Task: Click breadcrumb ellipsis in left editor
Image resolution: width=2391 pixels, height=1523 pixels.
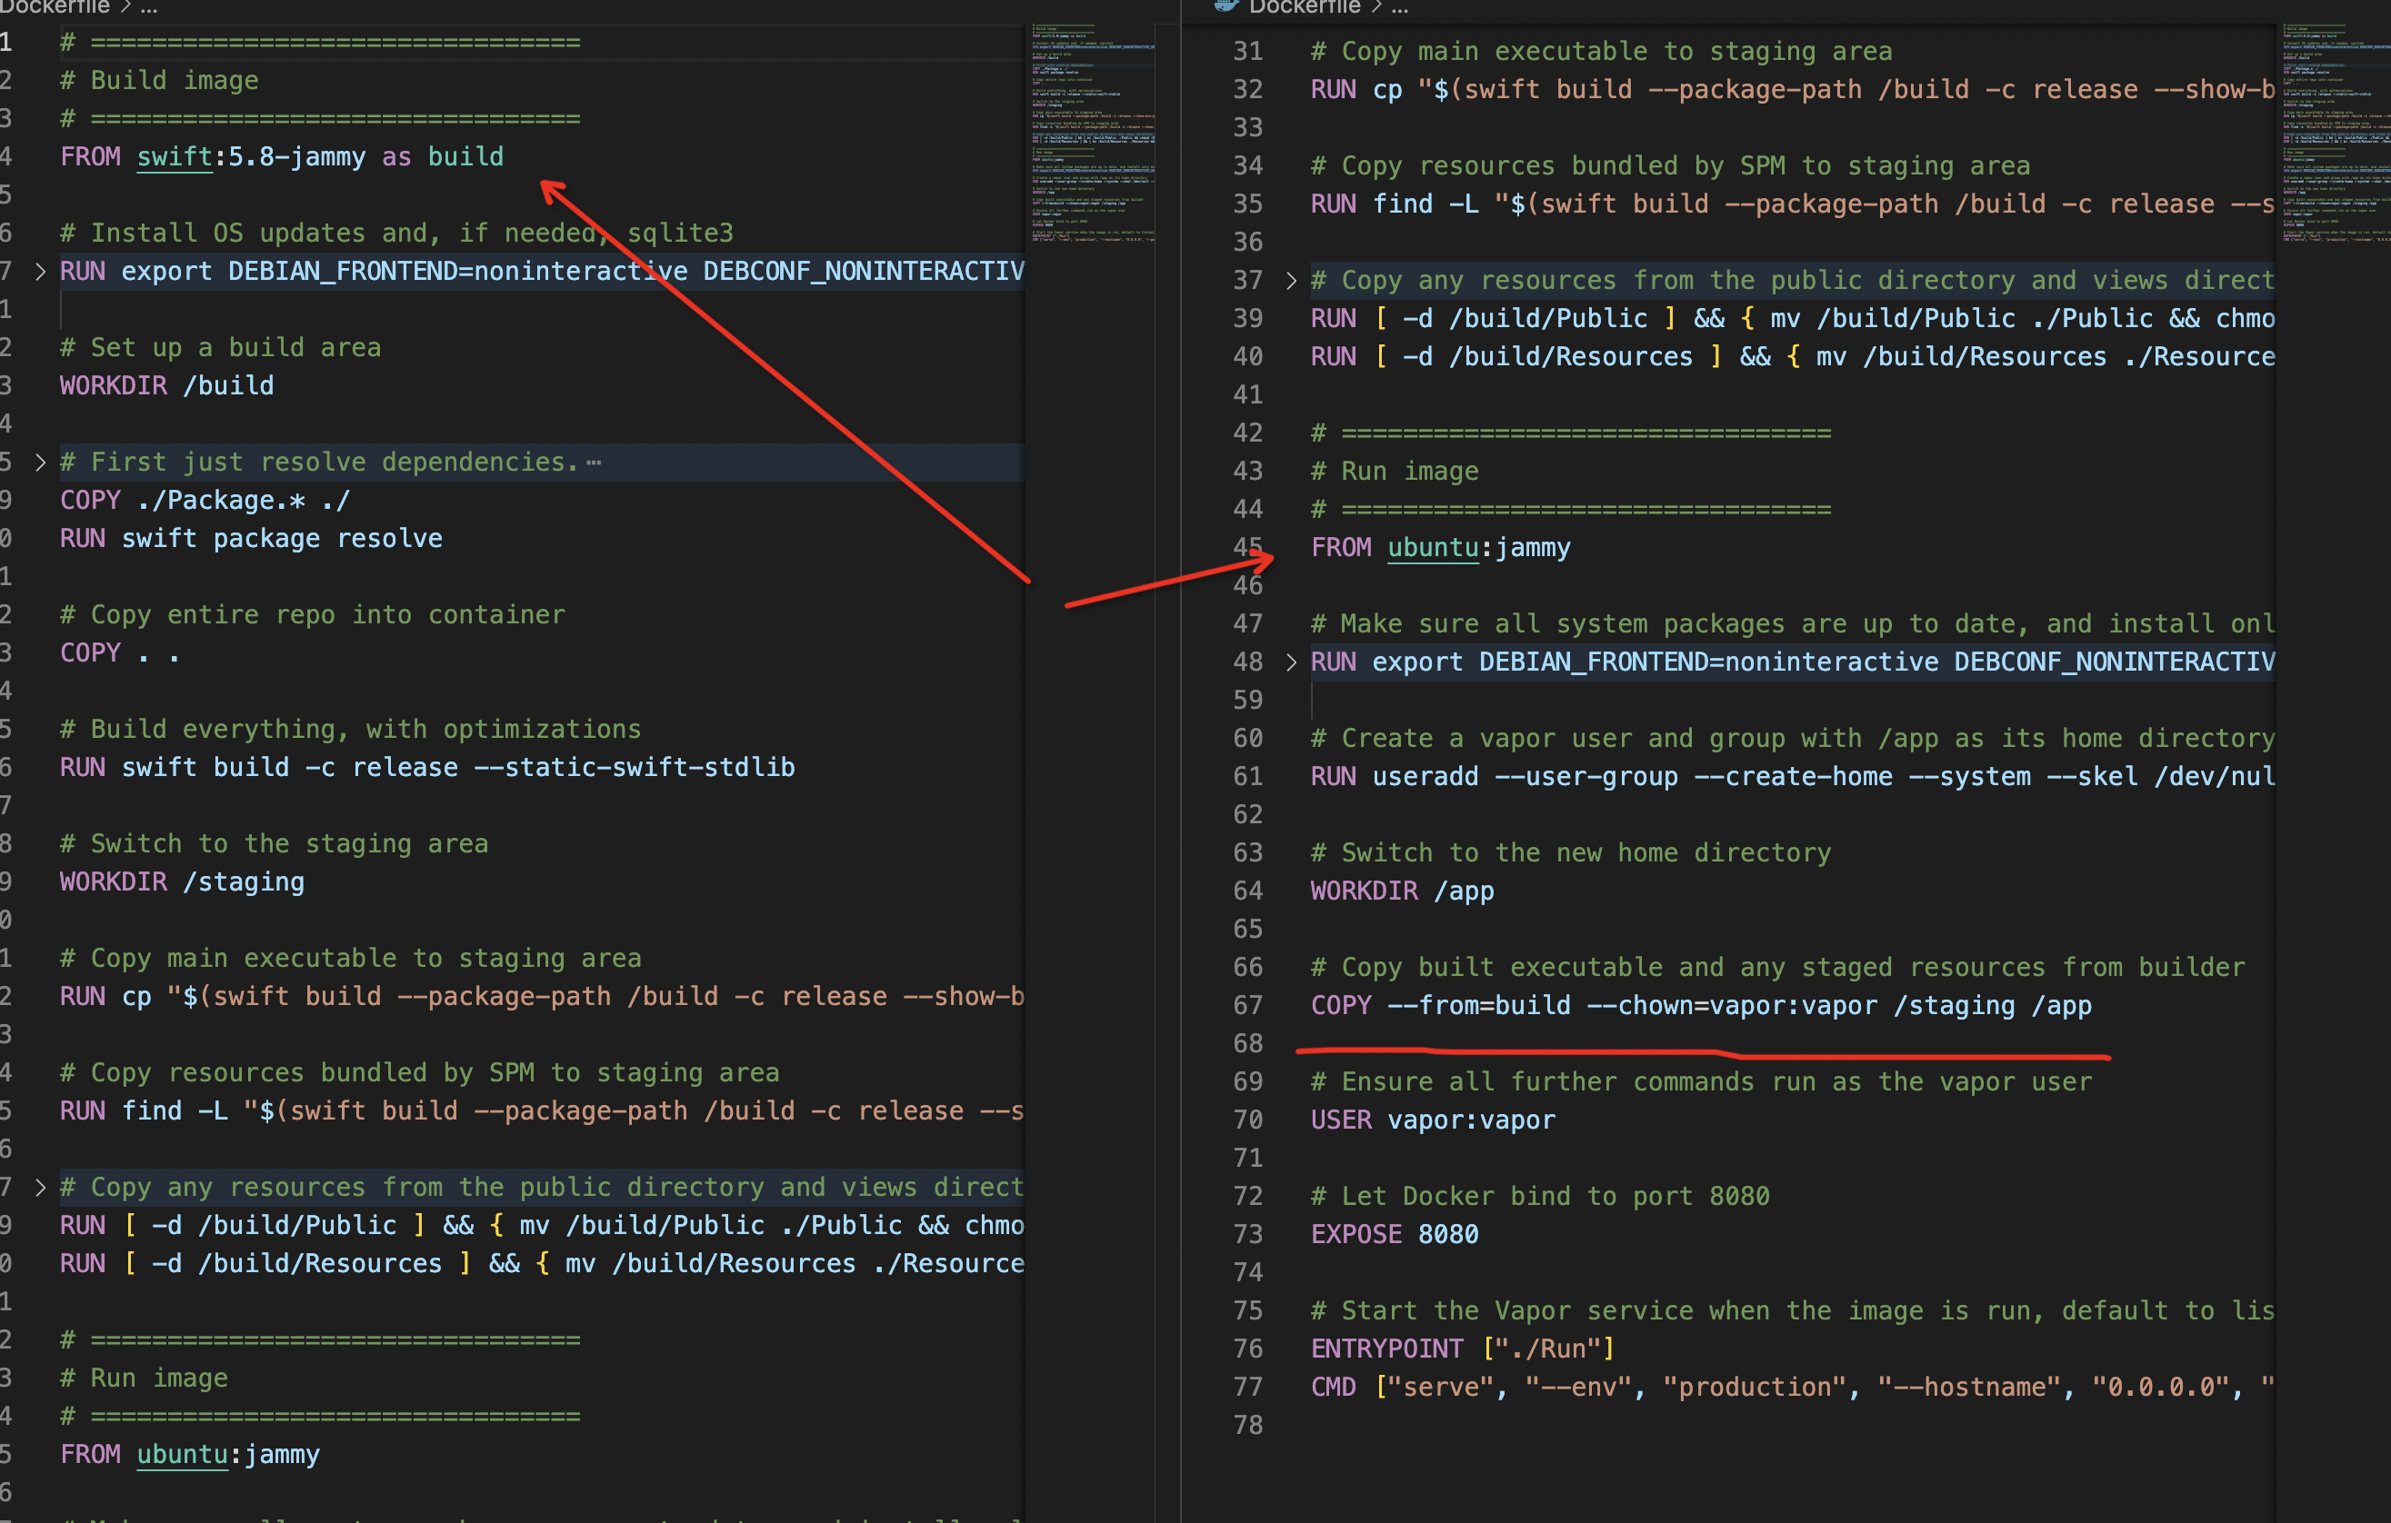Action: [x=149, y=7]
